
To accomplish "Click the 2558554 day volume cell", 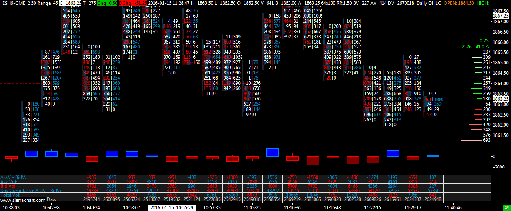I will pyautogui.click(x=273, y=199).
